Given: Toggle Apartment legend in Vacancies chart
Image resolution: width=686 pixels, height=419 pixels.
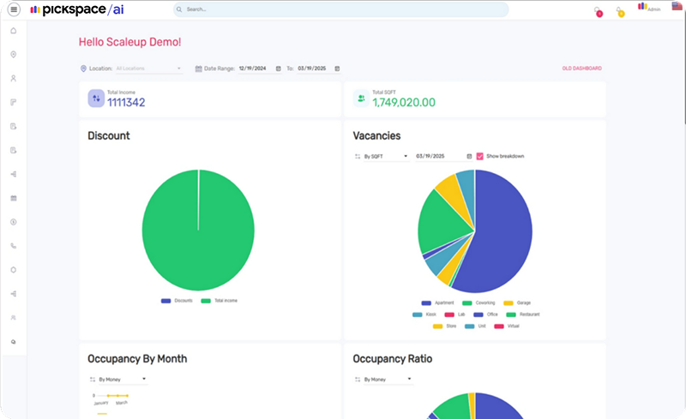Looking at the screenshot, I should coord(437,302).
